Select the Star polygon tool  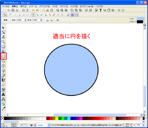pos(3,61)
